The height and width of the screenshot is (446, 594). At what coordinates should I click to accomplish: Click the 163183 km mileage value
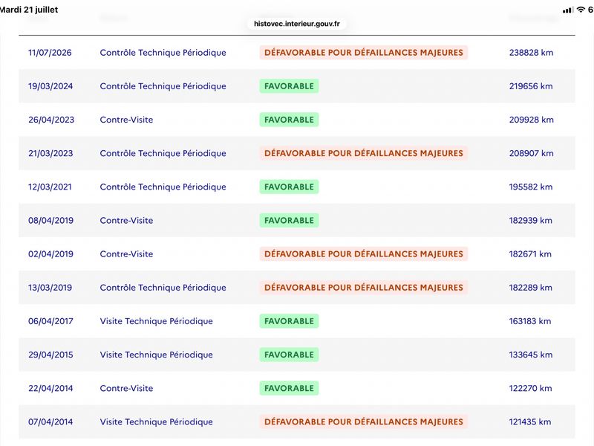530,321
